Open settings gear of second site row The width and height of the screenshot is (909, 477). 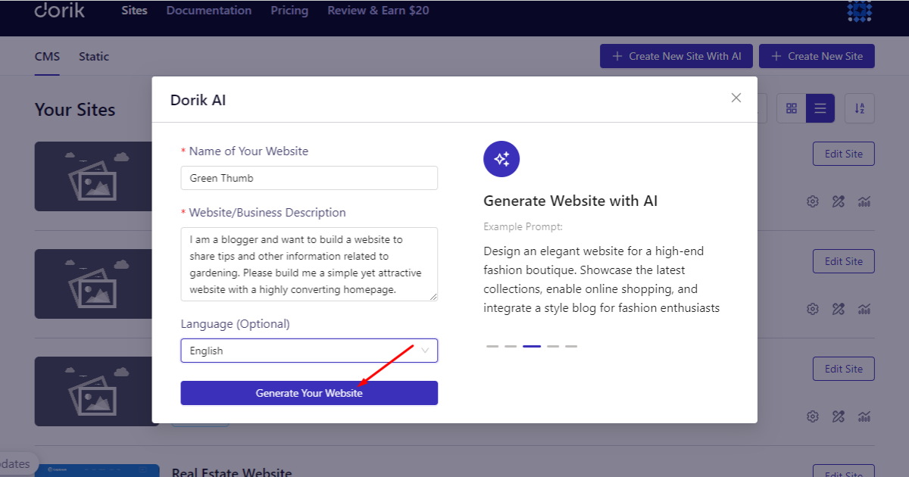813,309
